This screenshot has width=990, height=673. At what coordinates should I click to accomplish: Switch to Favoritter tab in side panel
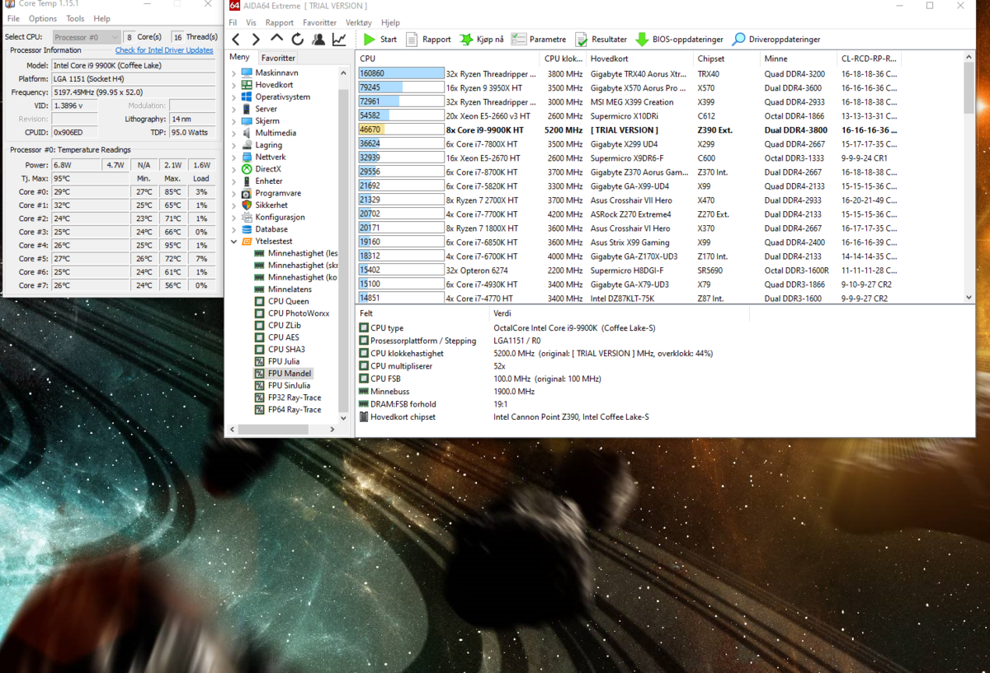pos(278,58)
